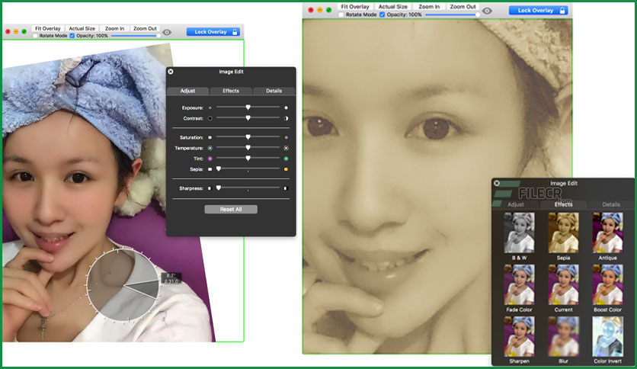
Task: Click Zoom In in left window toolbar
Action: click(114, 28)
